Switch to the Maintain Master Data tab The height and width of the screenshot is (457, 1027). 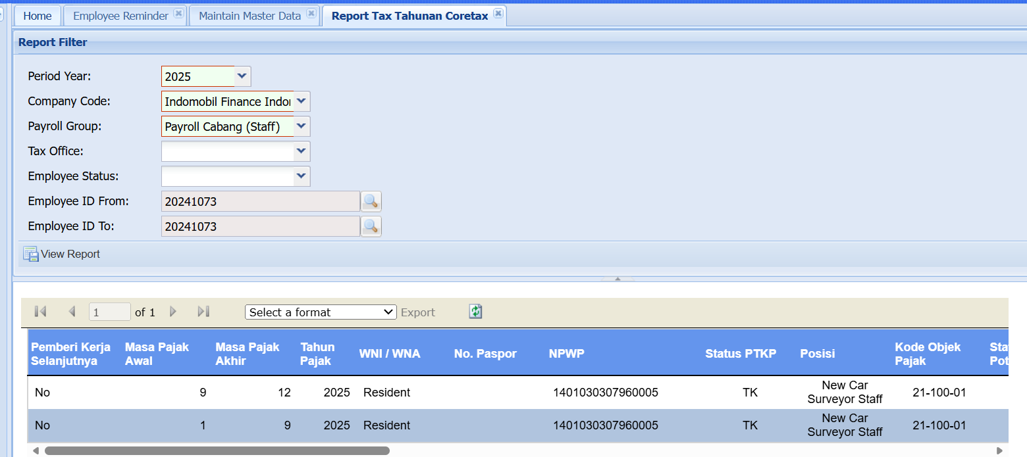tap(250, 16)
